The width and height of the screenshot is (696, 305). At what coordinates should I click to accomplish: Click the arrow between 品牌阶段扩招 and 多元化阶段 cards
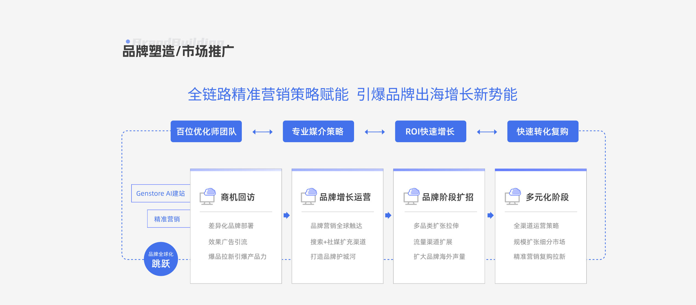pyautogui.click(x=490, y=215)
